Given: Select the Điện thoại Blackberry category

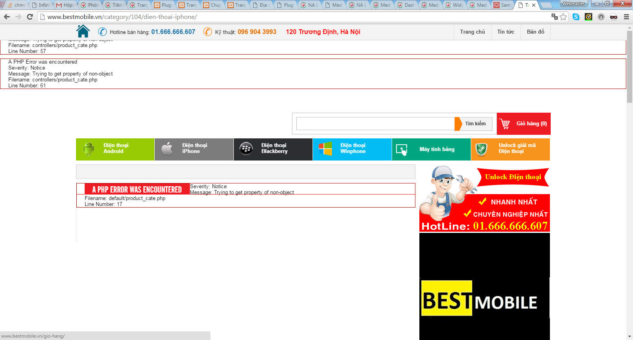Looking at the screenshot, I should click(273, 149).
